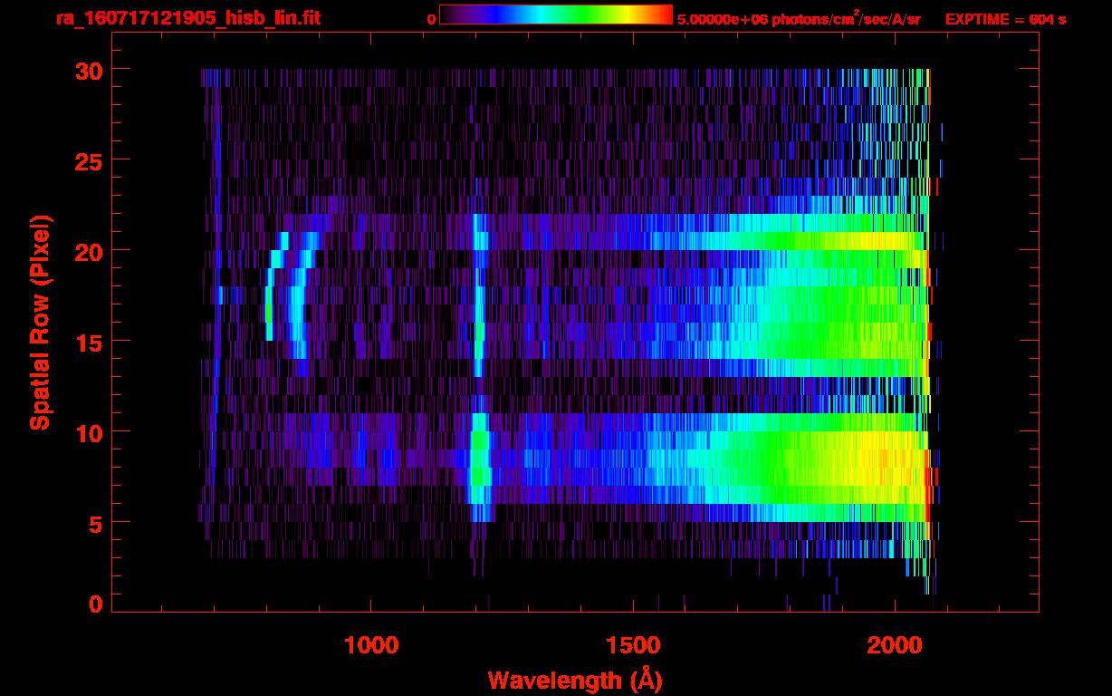The width and height of the screenshot is (1112, 696).
Task: Click the Spatial Row (Pixel) axis label
Action: 40,322
